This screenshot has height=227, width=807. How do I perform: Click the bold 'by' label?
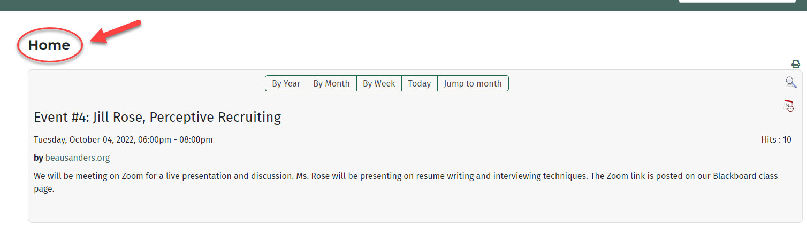[39, 158]
